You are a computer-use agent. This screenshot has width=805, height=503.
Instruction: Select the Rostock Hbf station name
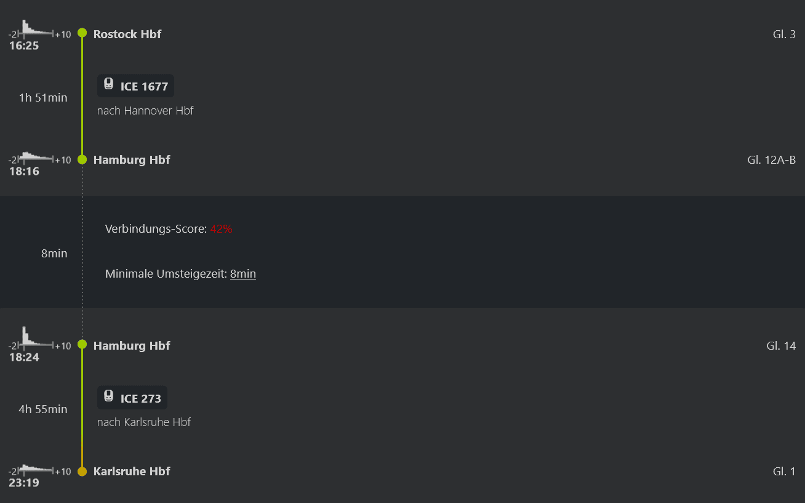127,34
